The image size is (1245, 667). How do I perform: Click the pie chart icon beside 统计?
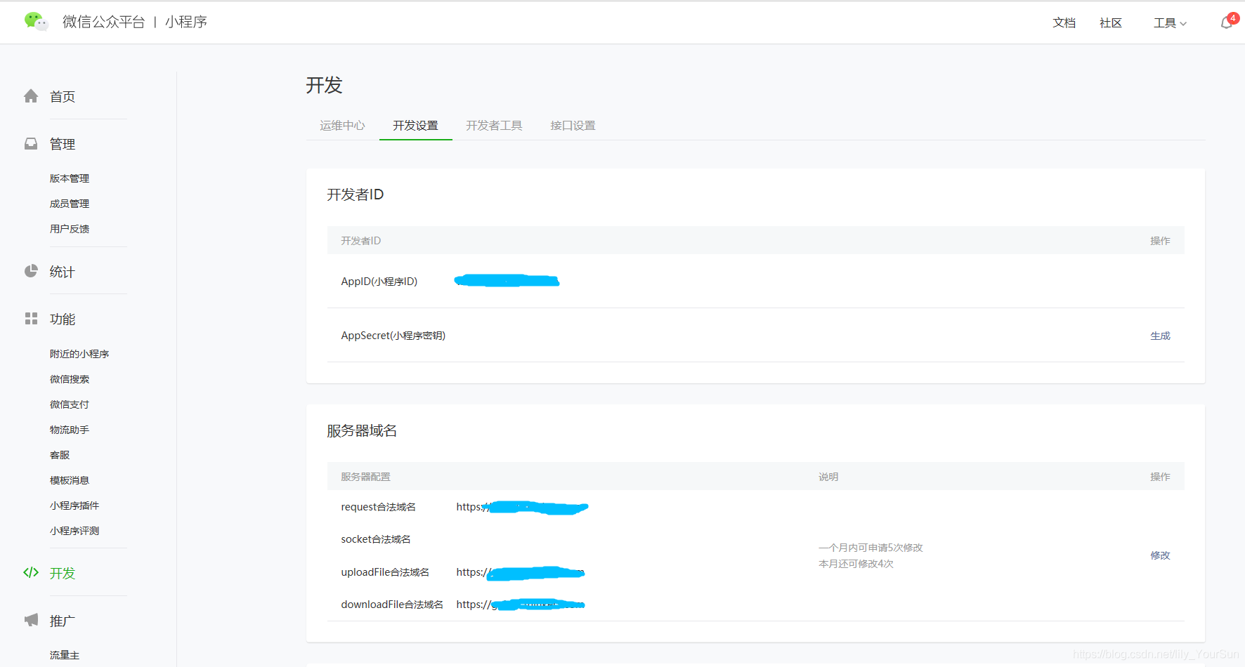tap(31, 270)
